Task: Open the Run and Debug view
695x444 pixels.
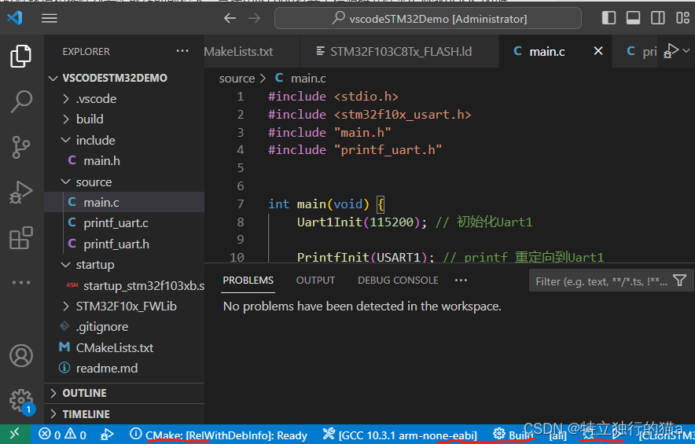Action: [x=20, y=193]
